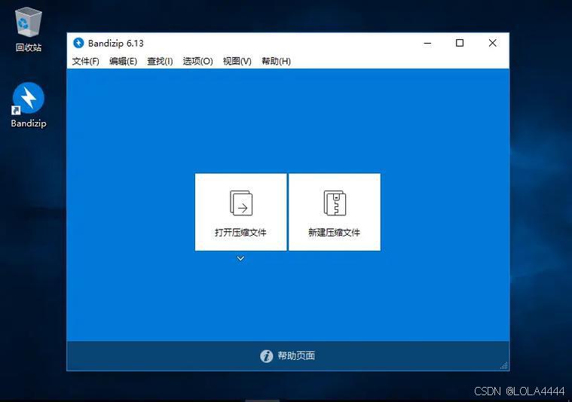Viewport: 572px width, 402px height.
Task: Open the 文件(F) menu
Action: (86, 61)
